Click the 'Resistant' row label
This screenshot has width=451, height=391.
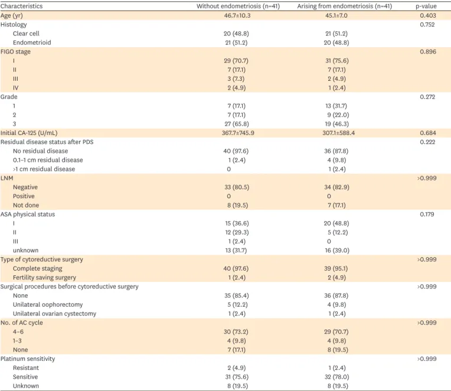[25, 368]
